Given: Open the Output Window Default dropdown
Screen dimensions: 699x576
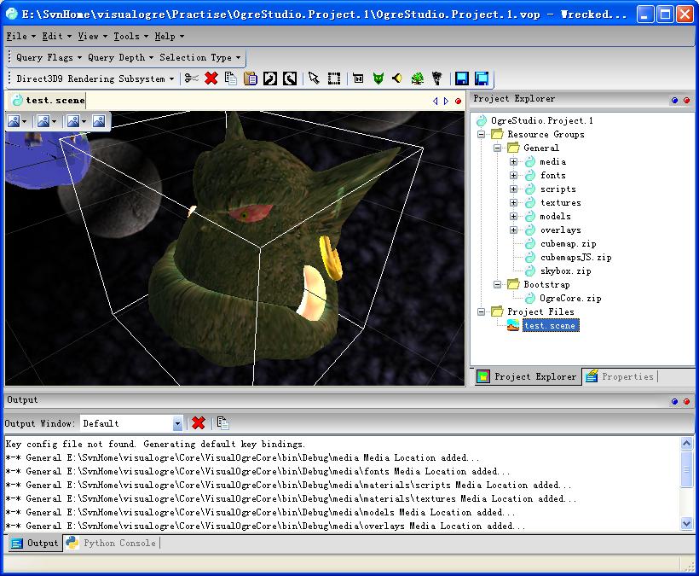Looking at the screenshot, I should (x=177, y=423).
